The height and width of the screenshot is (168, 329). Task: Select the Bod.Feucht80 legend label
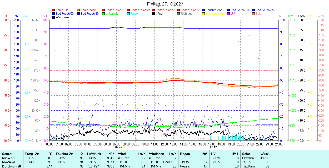point(89,14)
